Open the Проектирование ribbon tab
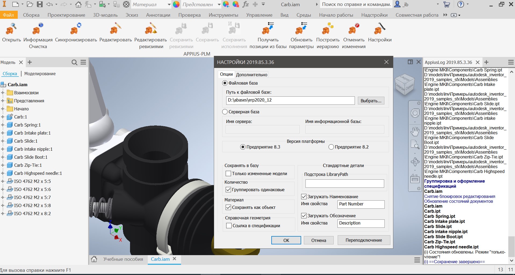 point(67,15)
